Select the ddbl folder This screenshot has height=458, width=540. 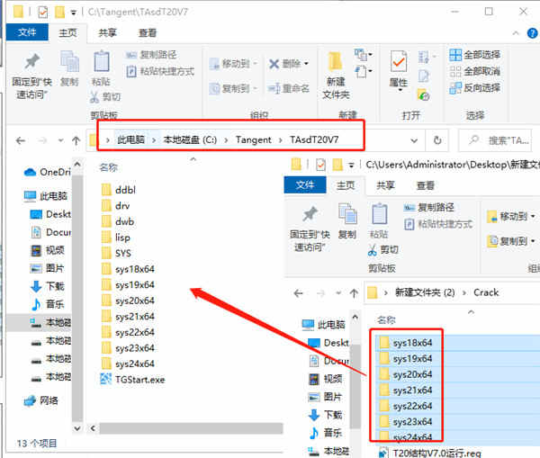pos(119,190)
